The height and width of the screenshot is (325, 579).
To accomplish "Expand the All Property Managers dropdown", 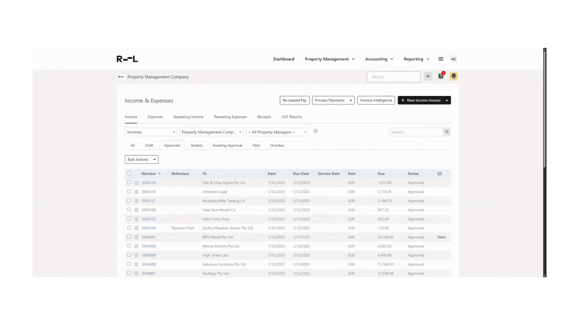I will pyautogui.click(x=277, y=132).
